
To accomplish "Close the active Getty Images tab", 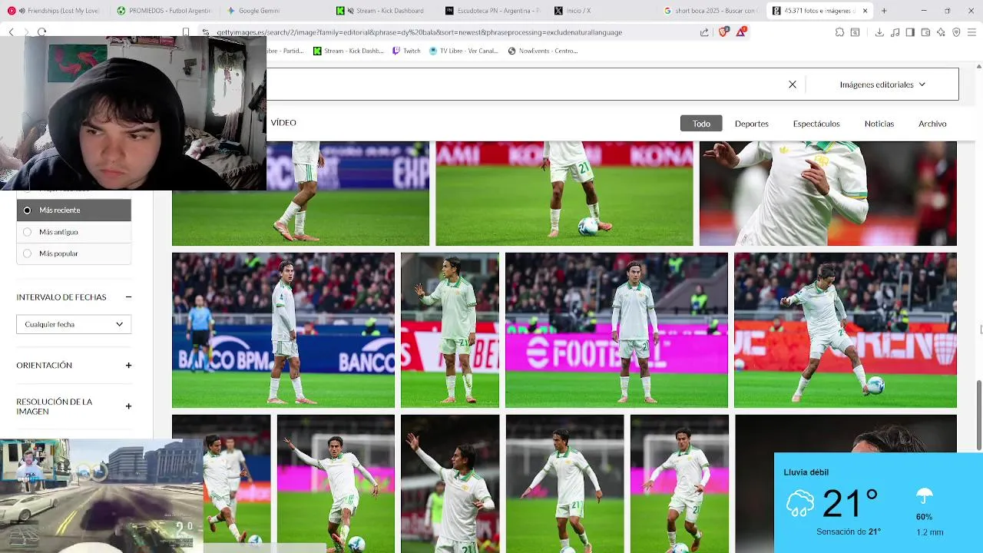I will [x=865, y=11].
